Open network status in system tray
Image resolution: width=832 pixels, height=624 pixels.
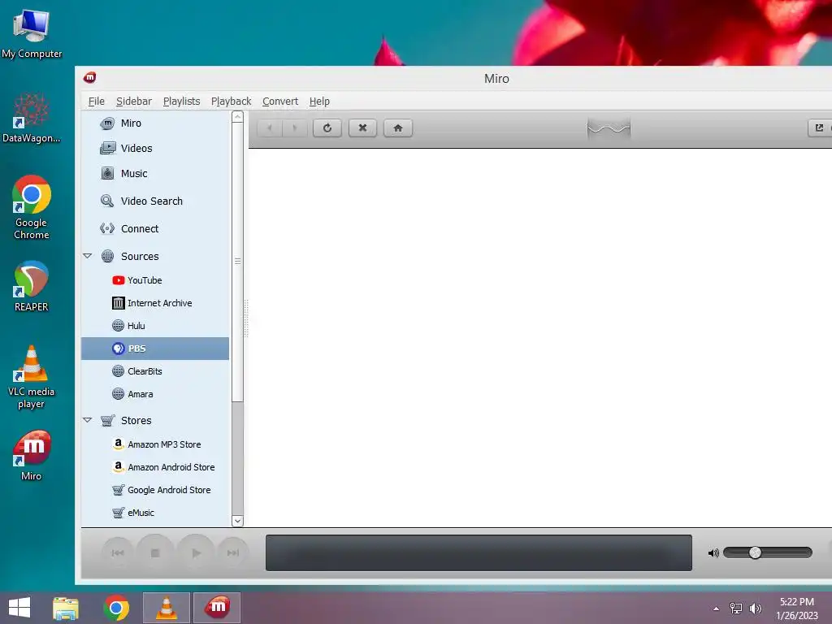[x=736, y=609]
